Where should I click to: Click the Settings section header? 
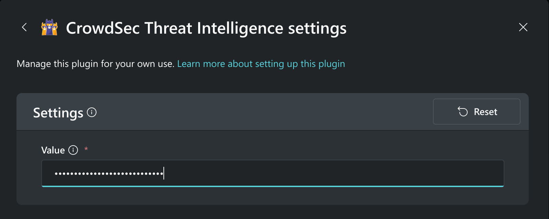pos(58,113)
